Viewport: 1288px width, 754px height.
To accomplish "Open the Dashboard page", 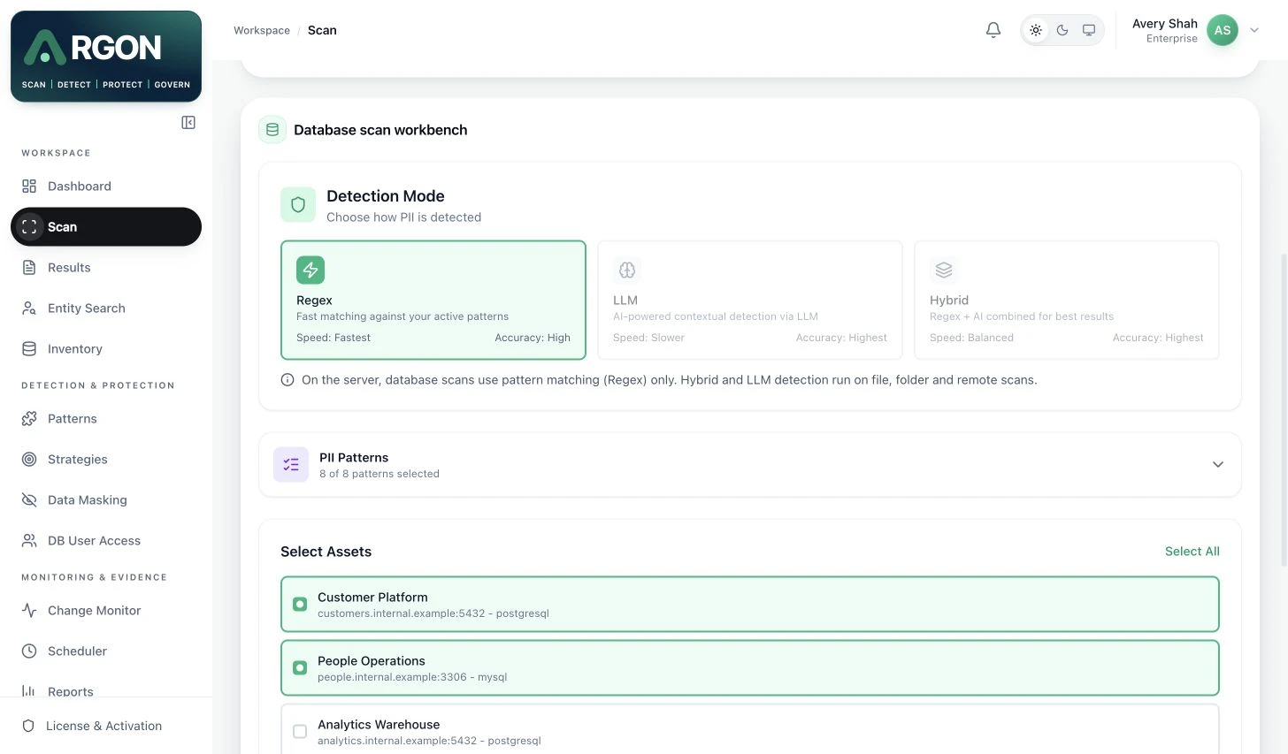I will (106, 187).
